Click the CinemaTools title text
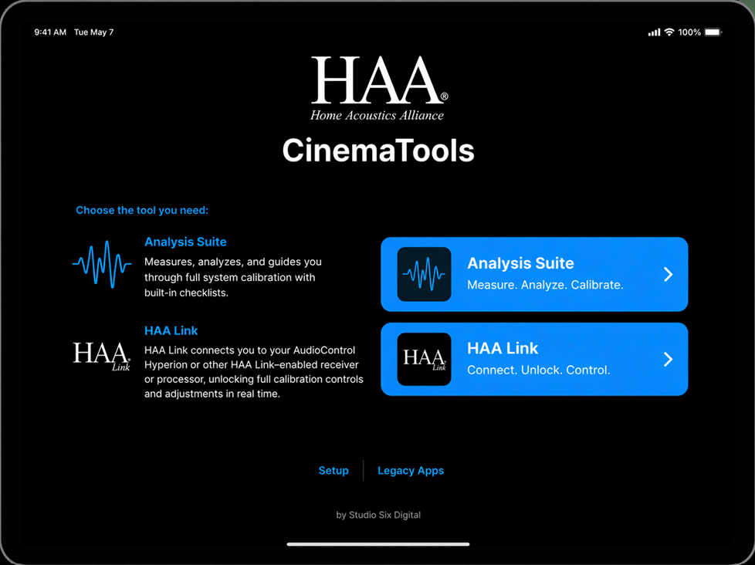 378,151
